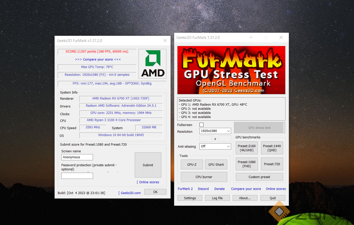354x225 pixels.
Task: Close the main Geeks3D FurMark window
Action: pyautogui.click(x=281, y=37)
